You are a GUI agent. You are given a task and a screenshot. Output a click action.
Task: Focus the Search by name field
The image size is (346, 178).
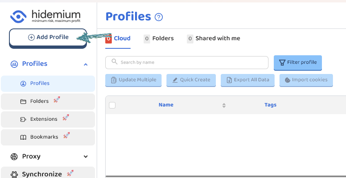point(192,63)
